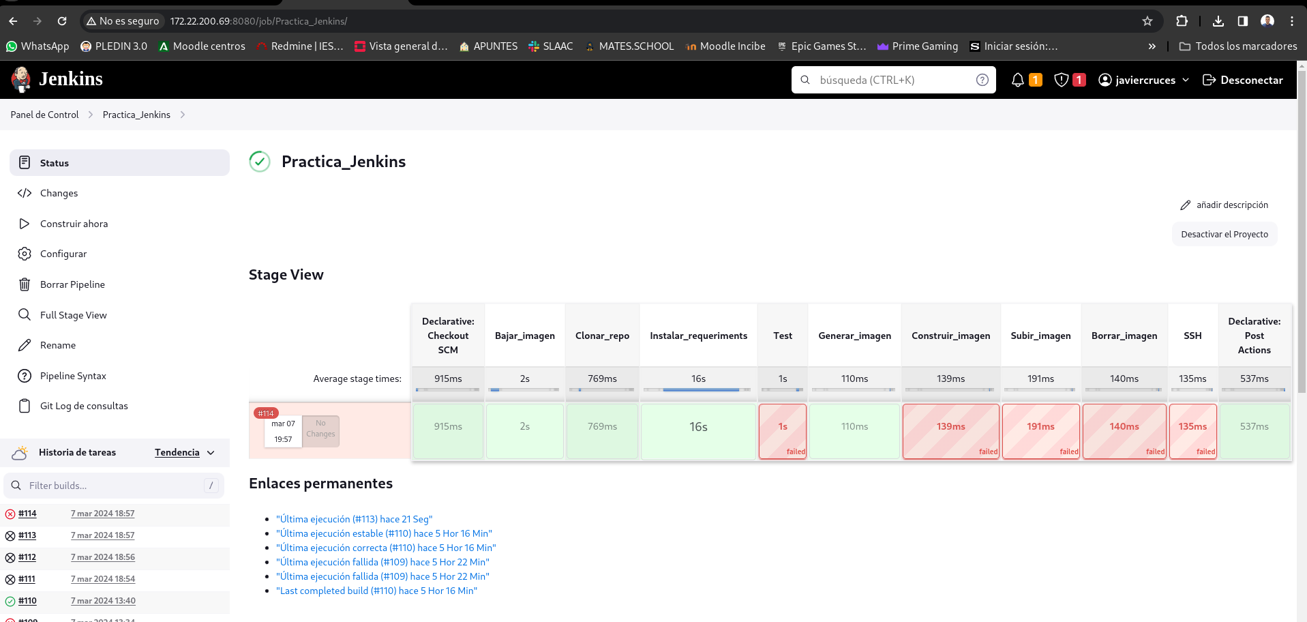This screenshot has height=622, width=1307.
Task: Click the Desactivar el Proyecto button
Action: pos(1225,234)
